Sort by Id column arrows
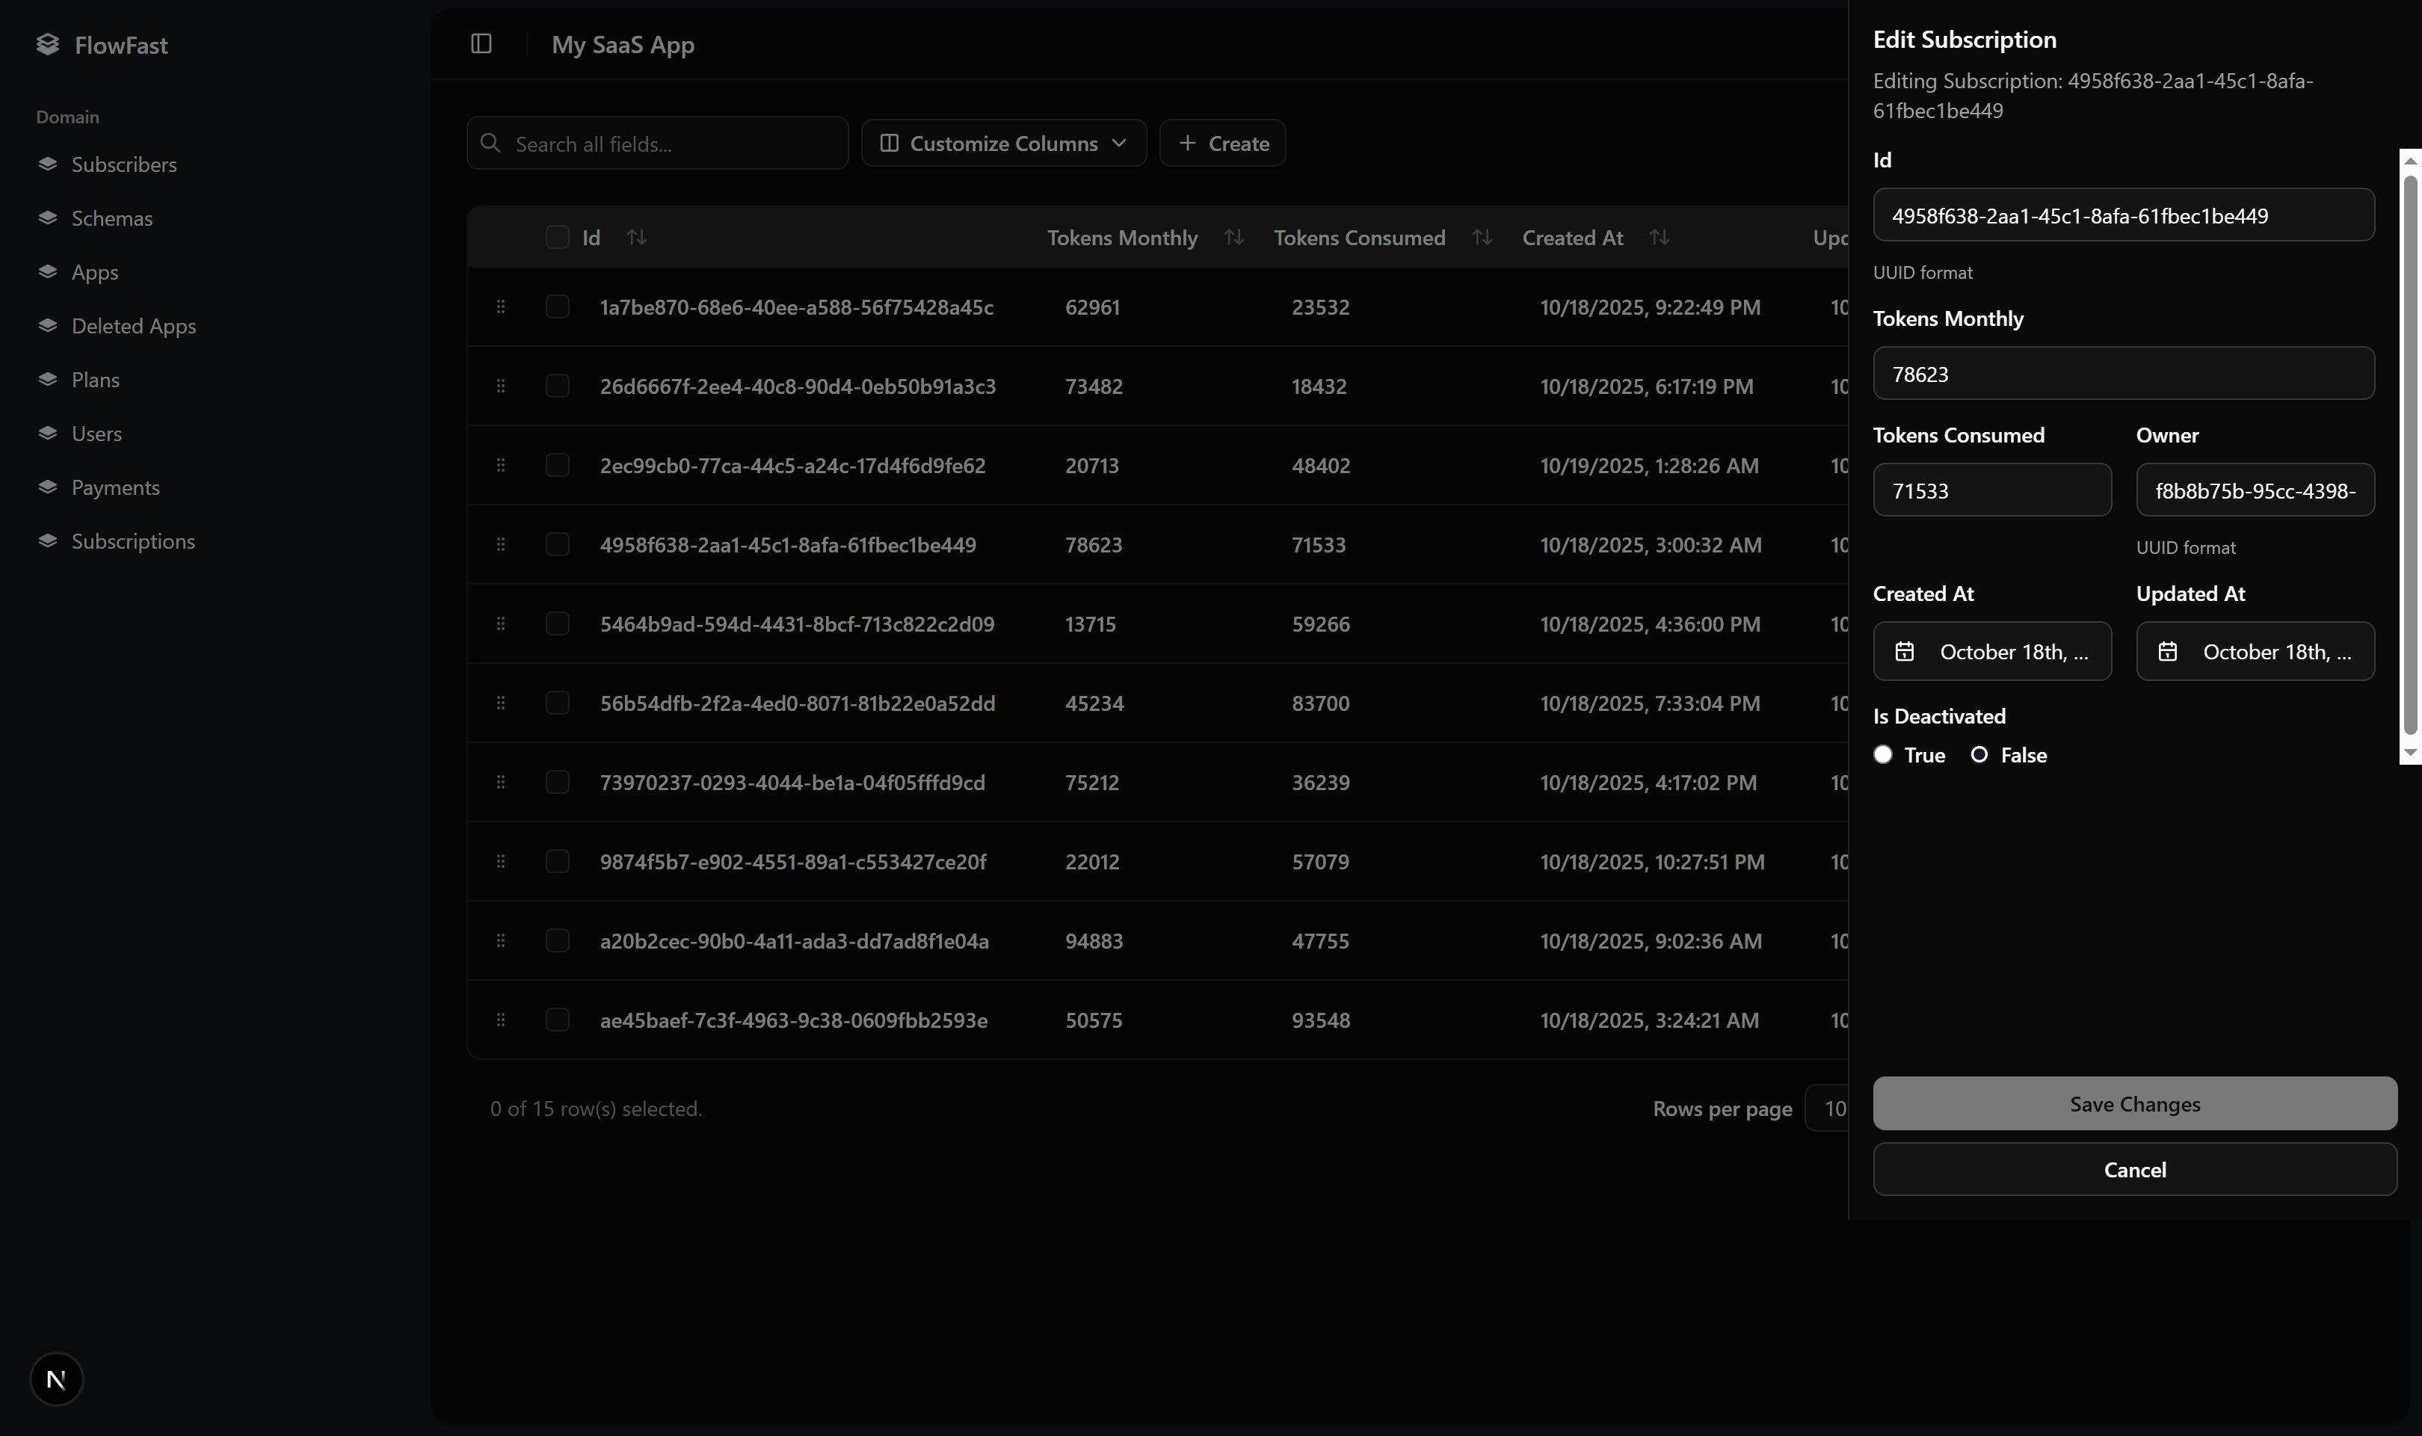Screen dimensions: 2422x1436 coord(635,237)
